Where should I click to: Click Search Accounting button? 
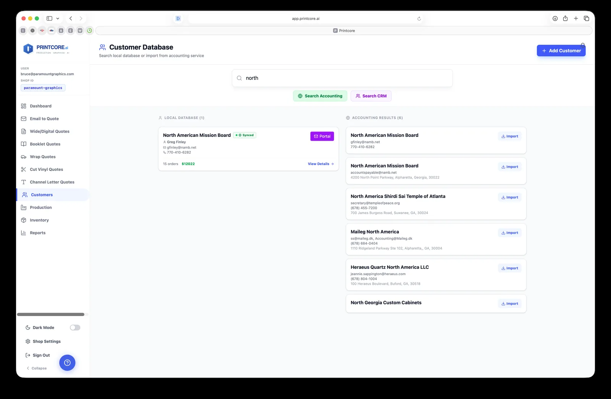[320, 96]
